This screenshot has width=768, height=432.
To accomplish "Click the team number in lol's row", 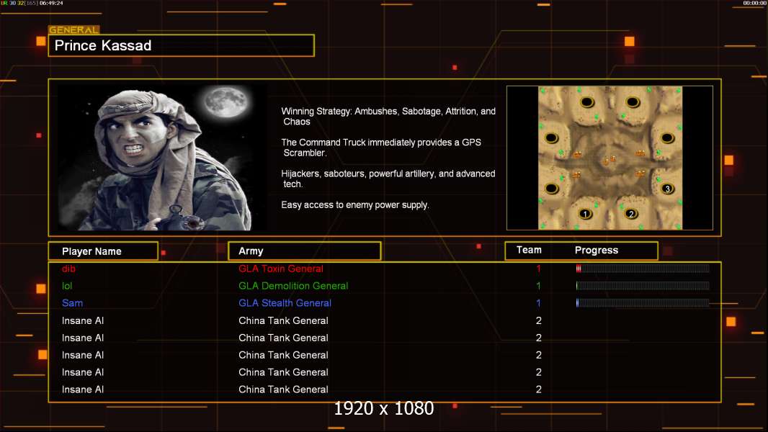I will 538,286.
